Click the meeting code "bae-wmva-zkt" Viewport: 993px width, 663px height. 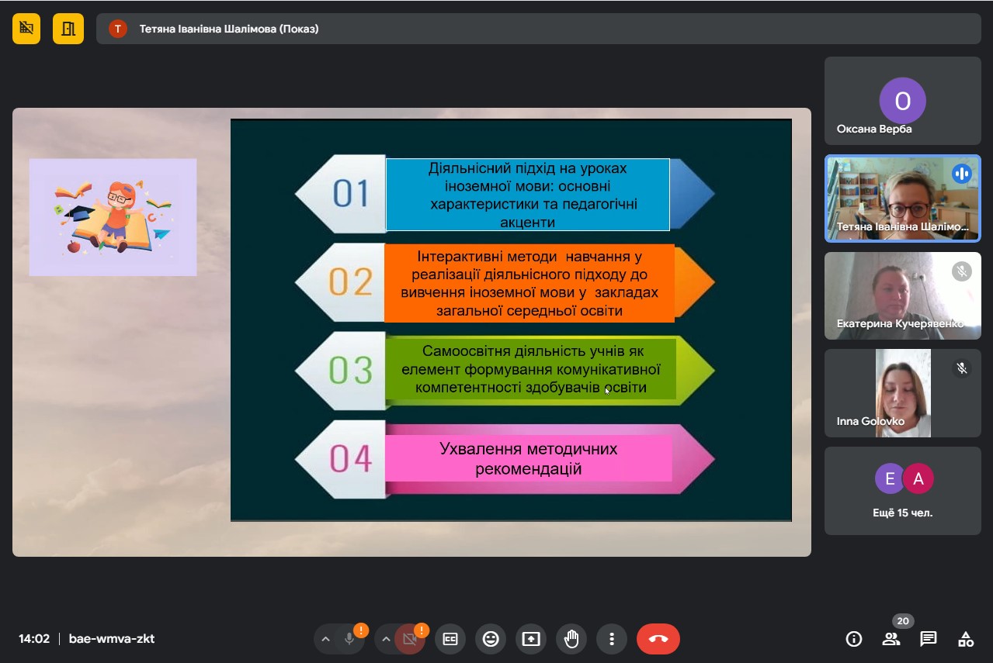pyautogui.click(x=112, y=639)
